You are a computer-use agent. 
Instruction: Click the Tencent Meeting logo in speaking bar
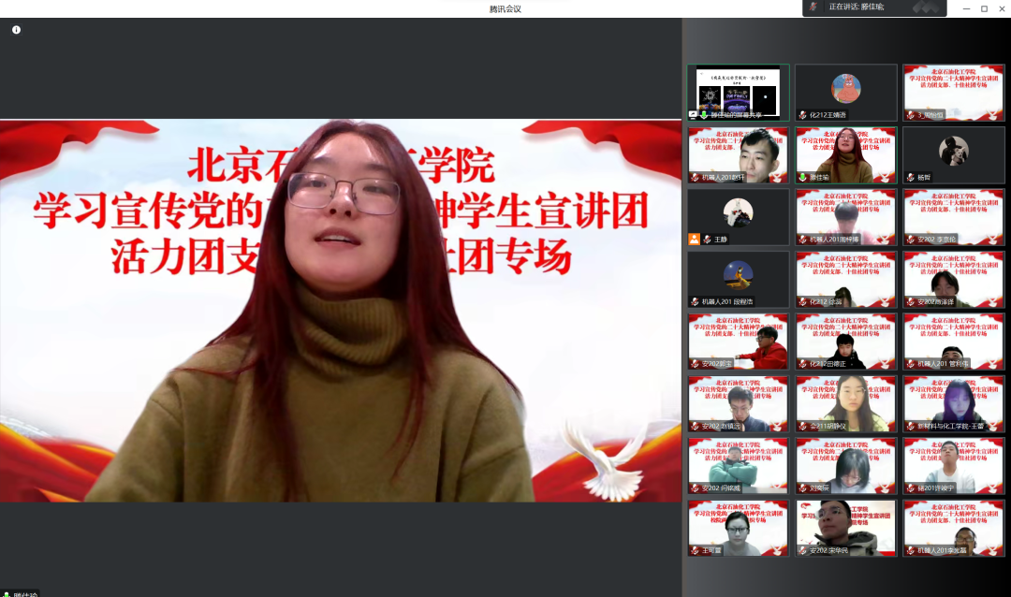(925, 7)
